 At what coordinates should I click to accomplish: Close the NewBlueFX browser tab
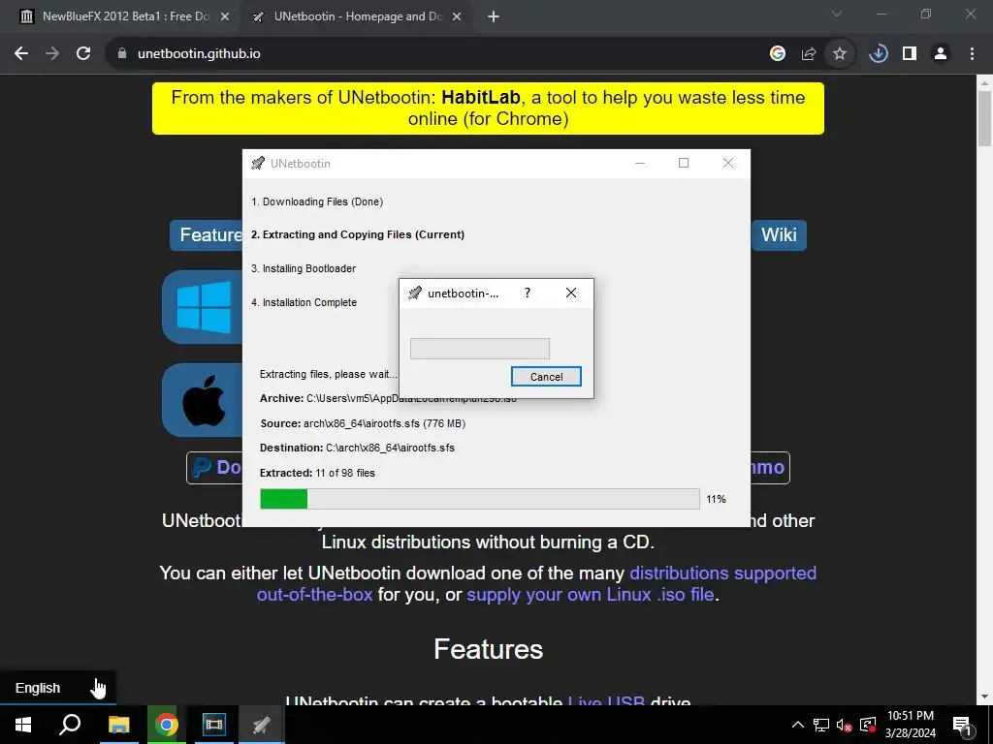pyautogui.click(x=225, y=17)
